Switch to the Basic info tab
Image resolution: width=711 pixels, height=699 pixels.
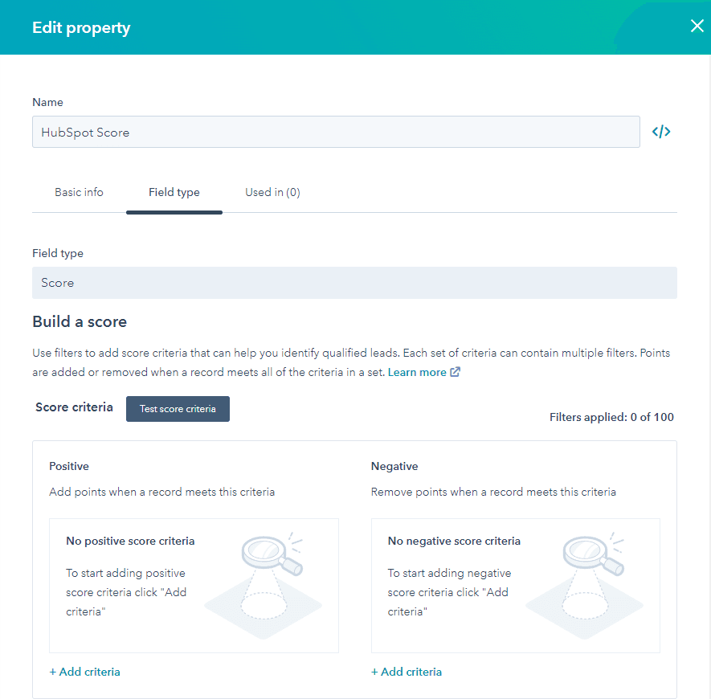click(79, 192)
